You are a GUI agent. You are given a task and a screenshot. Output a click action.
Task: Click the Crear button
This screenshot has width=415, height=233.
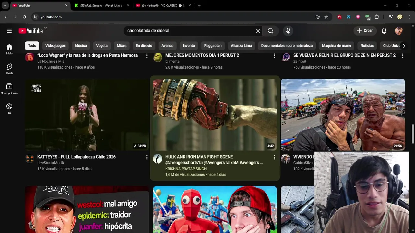[x=365, y=31]
